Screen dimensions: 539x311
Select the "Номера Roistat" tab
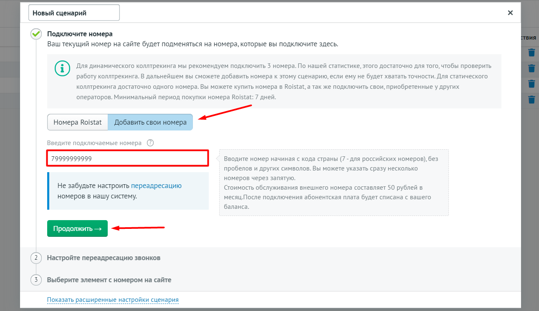point(78,123)
